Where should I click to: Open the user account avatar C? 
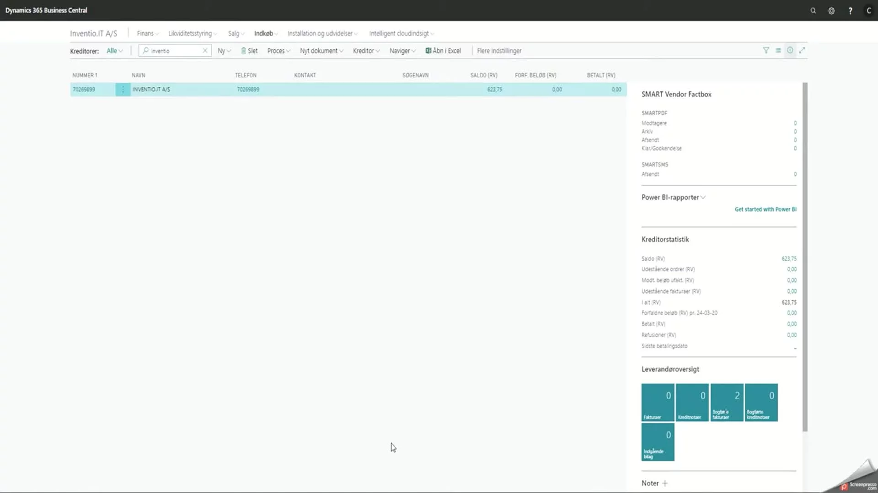868,10
